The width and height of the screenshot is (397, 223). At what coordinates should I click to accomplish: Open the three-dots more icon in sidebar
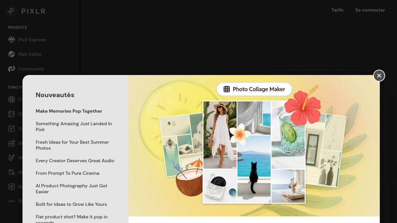12,201
